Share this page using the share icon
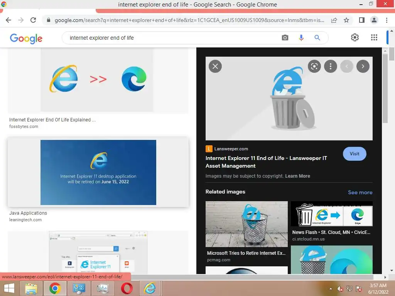 point(334,20)
